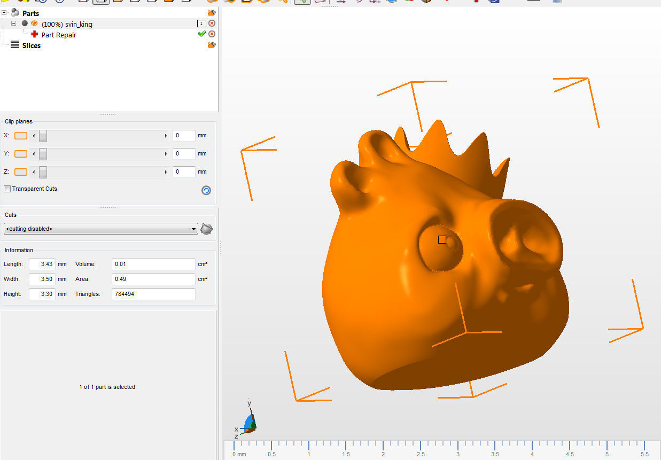Screen dimensions: 661x460
Task: Select the Parts root entry
Action: (30, 13)
